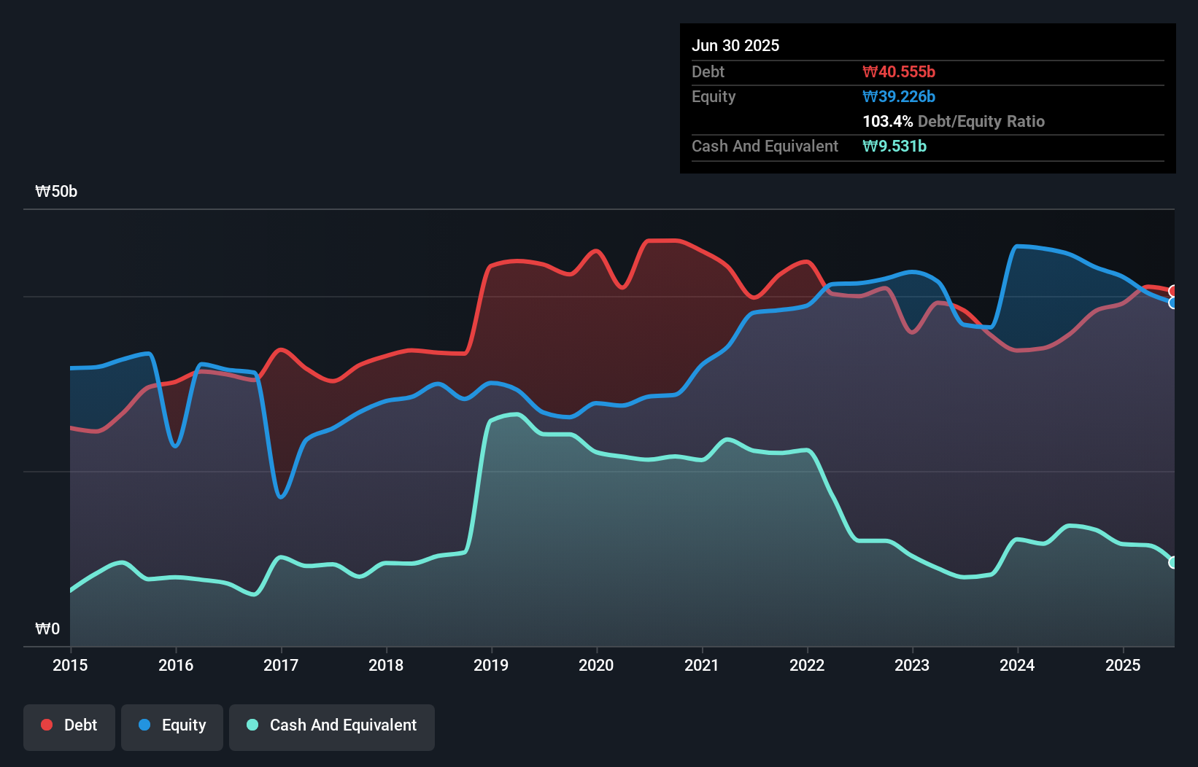The width and height of the screenshot is (1198, 767).
Task: Open the Jun 30 2025 tooltip header
Action: [735, 45]
